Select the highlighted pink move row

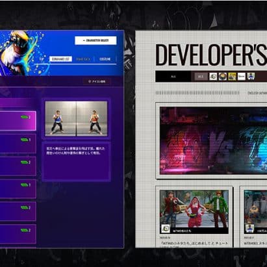point(18,121)
